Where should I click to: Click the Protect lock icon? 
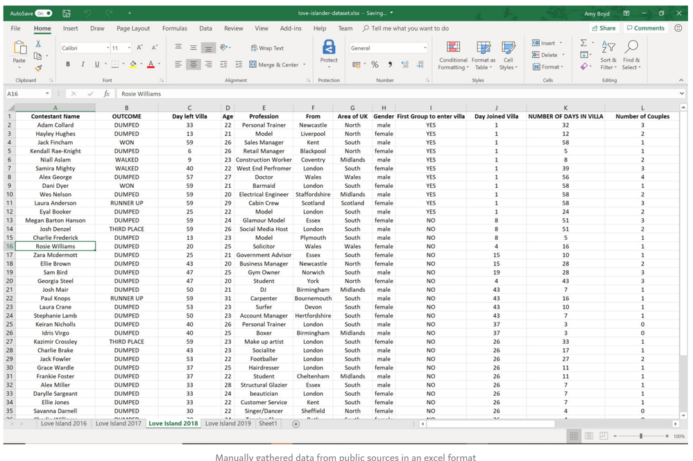pos(329,46)
